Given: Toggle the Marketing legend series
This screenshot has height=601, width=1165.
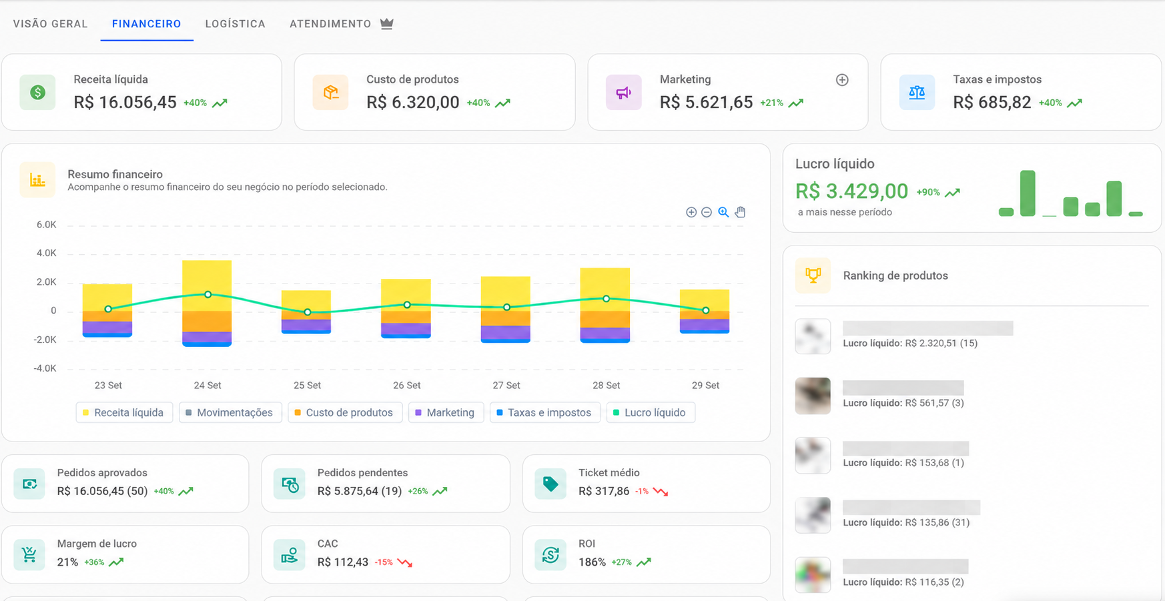Looking at the screenshot, I should coord(446,413).
